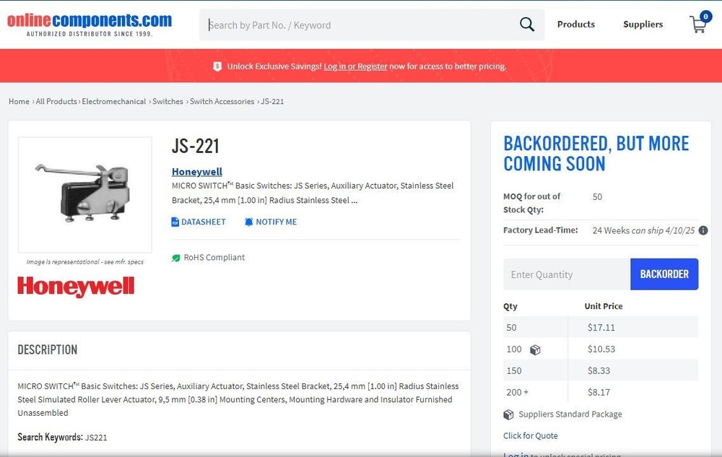Navigate to Electromechanical breadcrumb
Image resolution: width=722 pixels, height=457 pixels.
[x=113, y=102]
